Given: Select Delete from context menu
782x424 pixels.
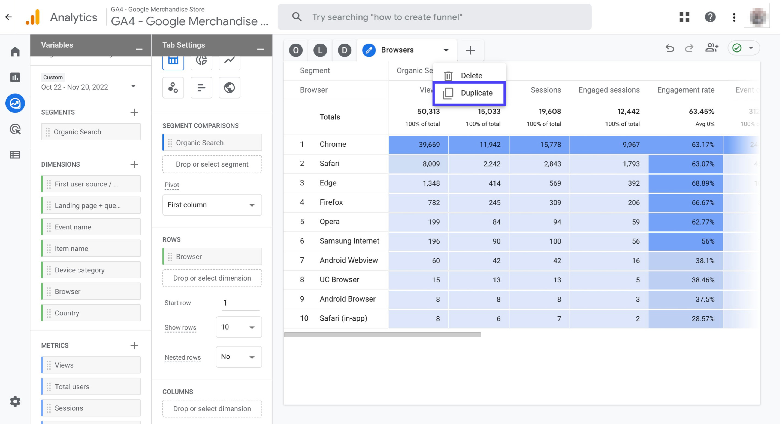Looking at the screenshot, I should pos(470,75).
